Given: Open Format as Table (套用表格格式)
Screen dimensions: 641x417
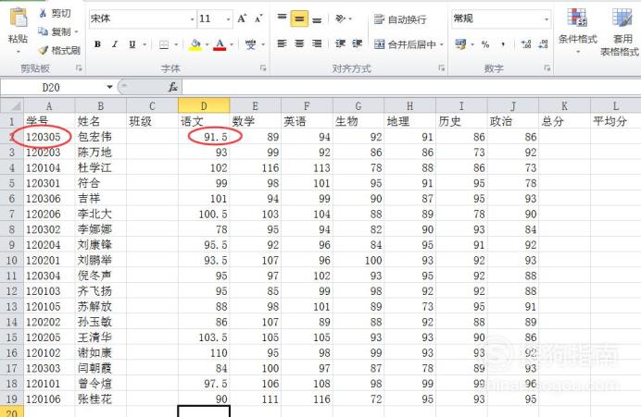Looking at the screenshot, I should [x=620, y=31].
